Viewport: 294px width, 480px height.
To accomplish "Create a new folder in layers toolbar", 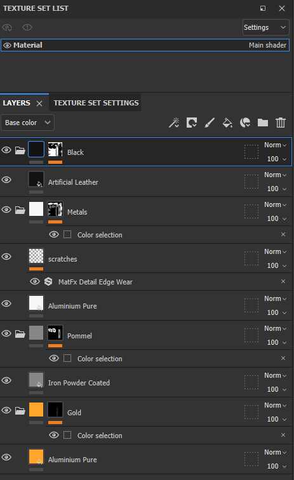I will pos(263,123).
